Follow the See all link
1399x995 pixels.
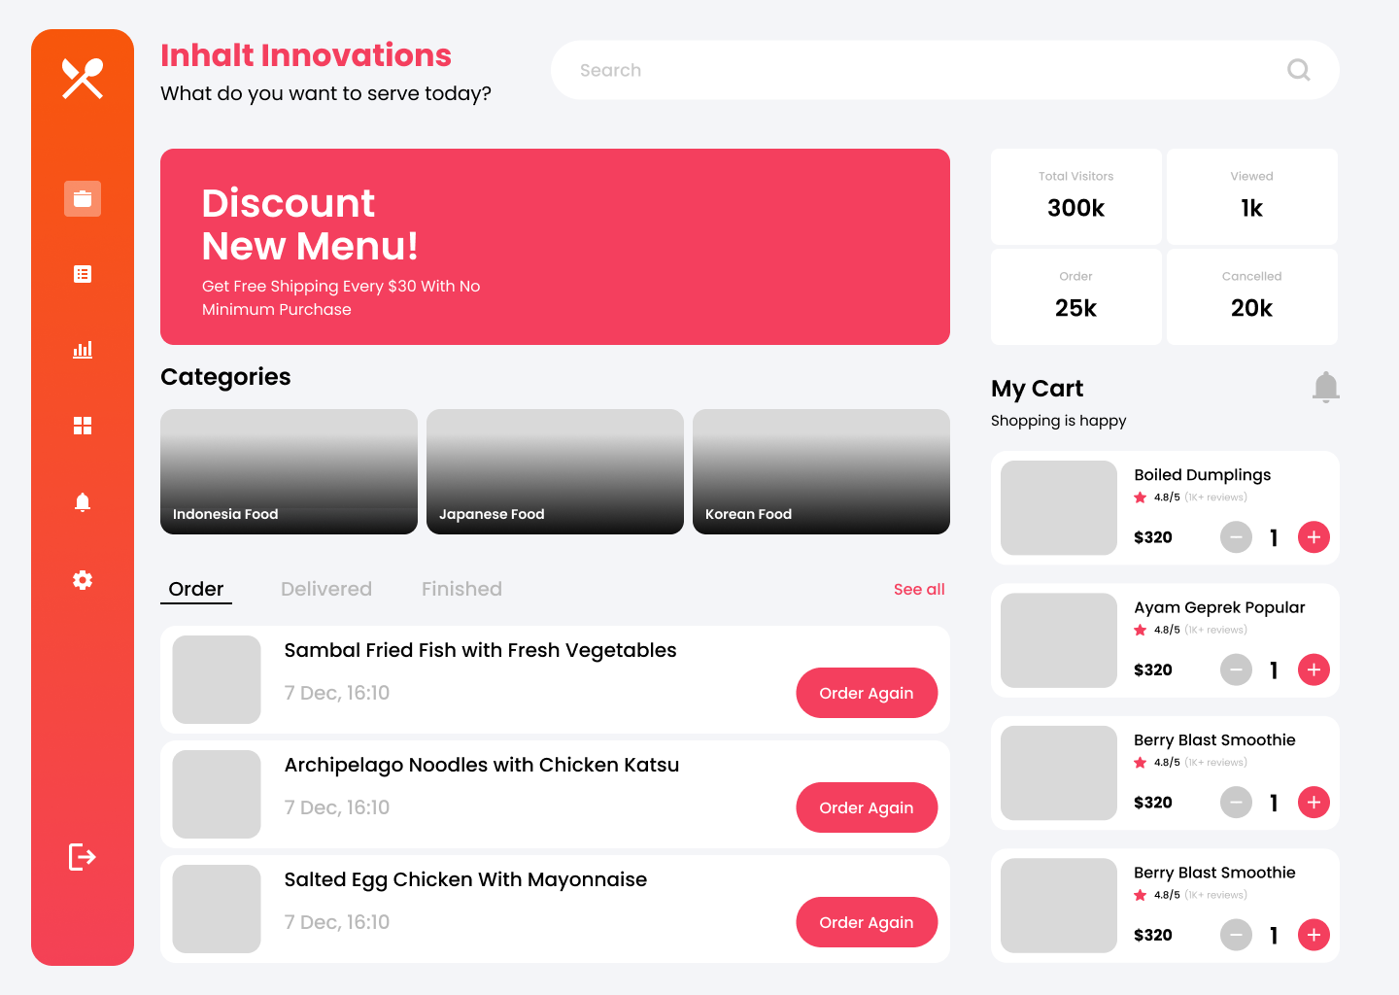[x=919, y=589]
